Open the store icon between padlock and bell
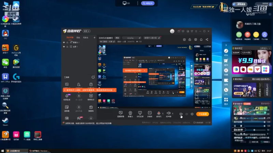This screenshot has height=153, width=273. point(196,39)
